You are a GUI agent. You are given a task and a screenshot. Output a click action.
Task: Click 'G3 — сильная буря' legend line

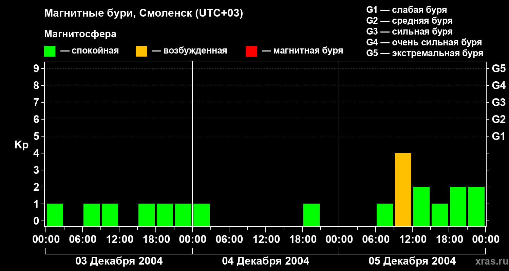409,32
